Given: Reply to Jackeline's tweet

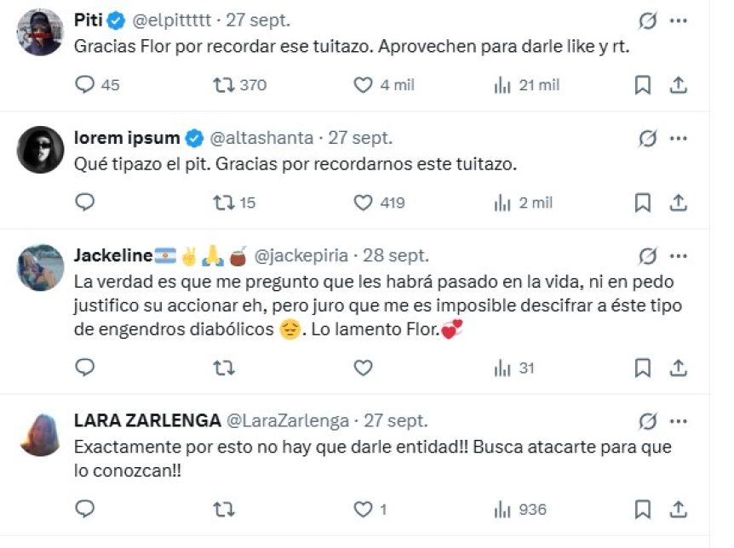Looking at the screenshot, I should 85,368.
